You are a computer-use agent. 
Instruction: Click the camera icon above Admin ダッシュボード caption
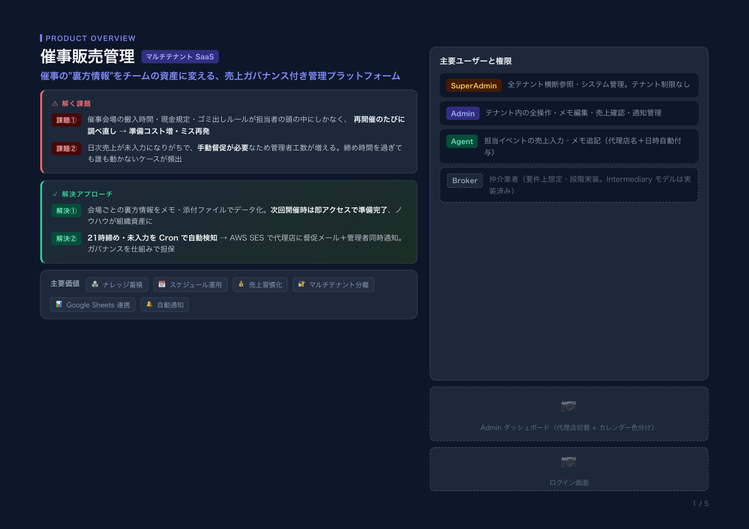pyautogui.click(x=568, y=406)
